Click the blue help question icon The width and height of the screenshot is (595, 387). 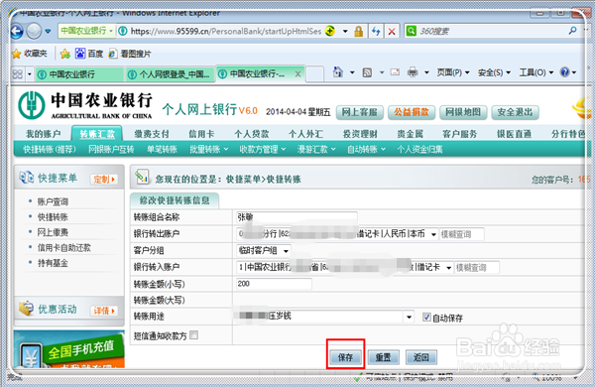coord(564,71)
